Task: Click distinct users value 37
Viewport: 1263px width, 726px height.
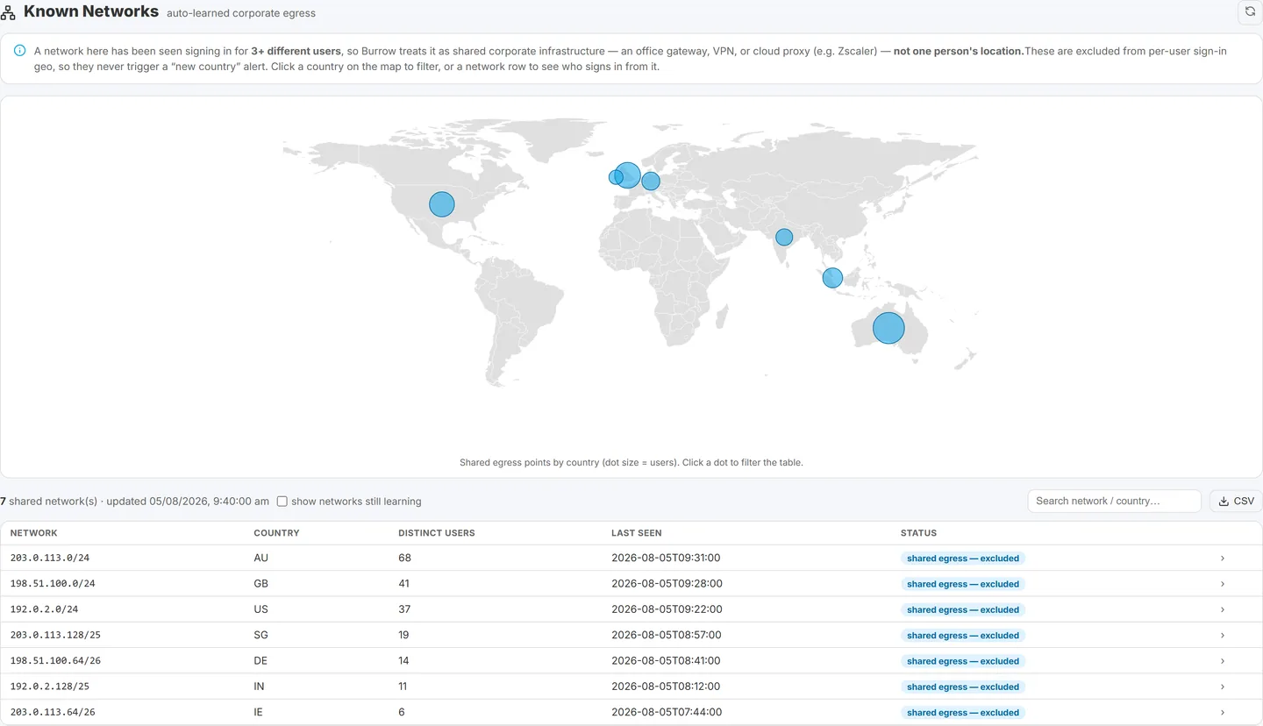Action: tap(404, 609)
